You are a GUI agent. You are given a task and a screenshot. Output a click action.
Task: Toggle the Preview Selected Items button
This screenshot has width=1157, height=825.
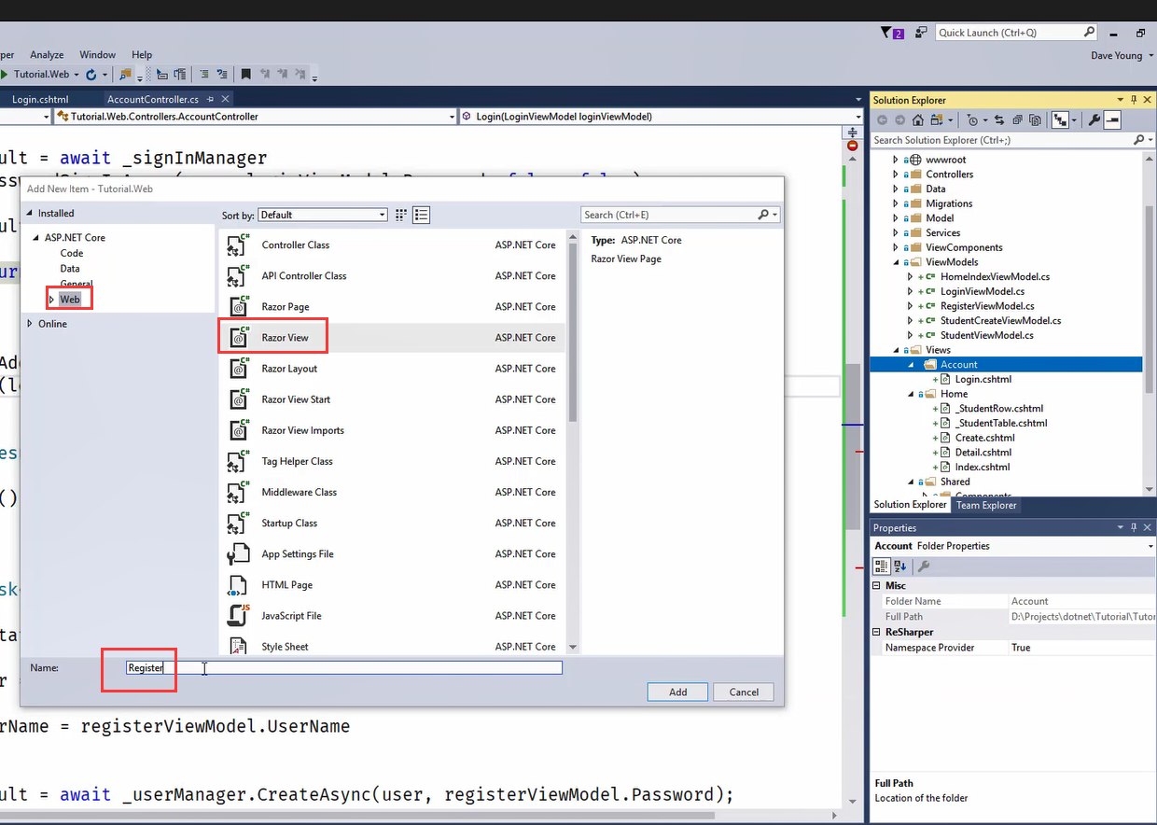pos(1111,120)
